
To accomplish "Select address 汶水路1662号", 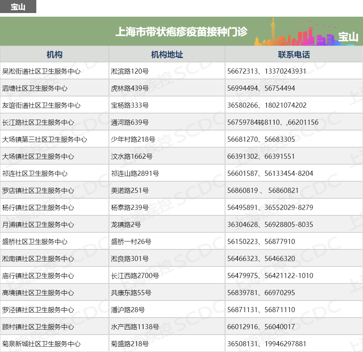I will pyautogui.click(x=132, y=157).
